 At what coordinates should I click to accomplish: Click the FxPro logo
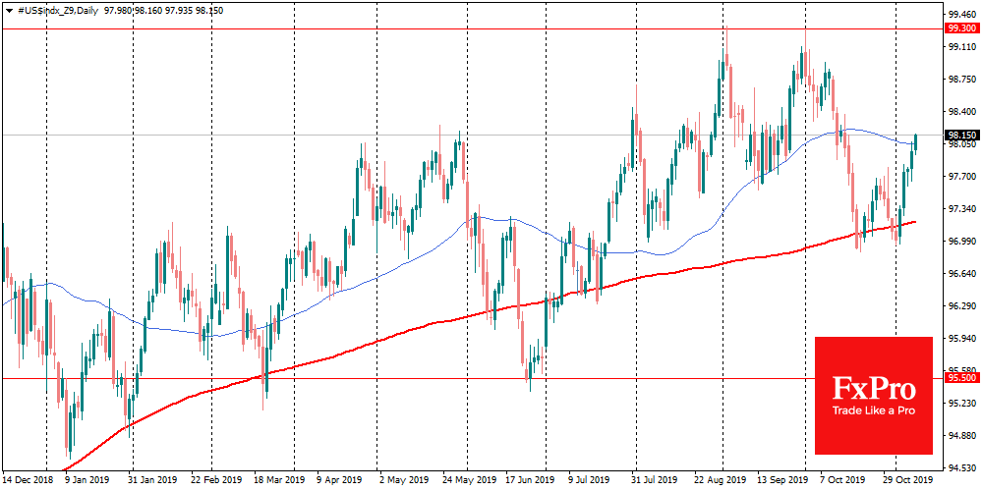[x=873, y=387]
